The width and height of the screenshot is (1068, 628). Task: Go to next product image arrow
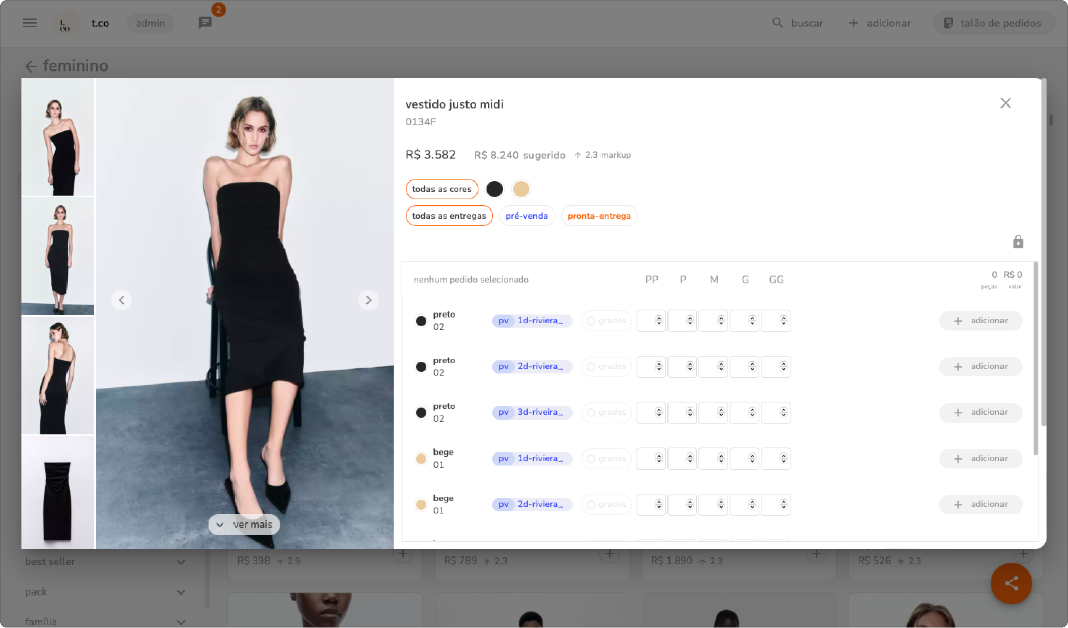tap(369, 300)
